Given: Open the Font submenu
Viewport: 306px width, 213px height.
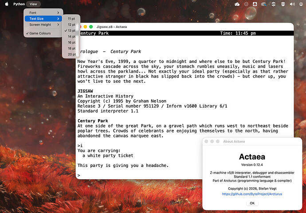Looking at the screenshot, I should coord(43,13).
